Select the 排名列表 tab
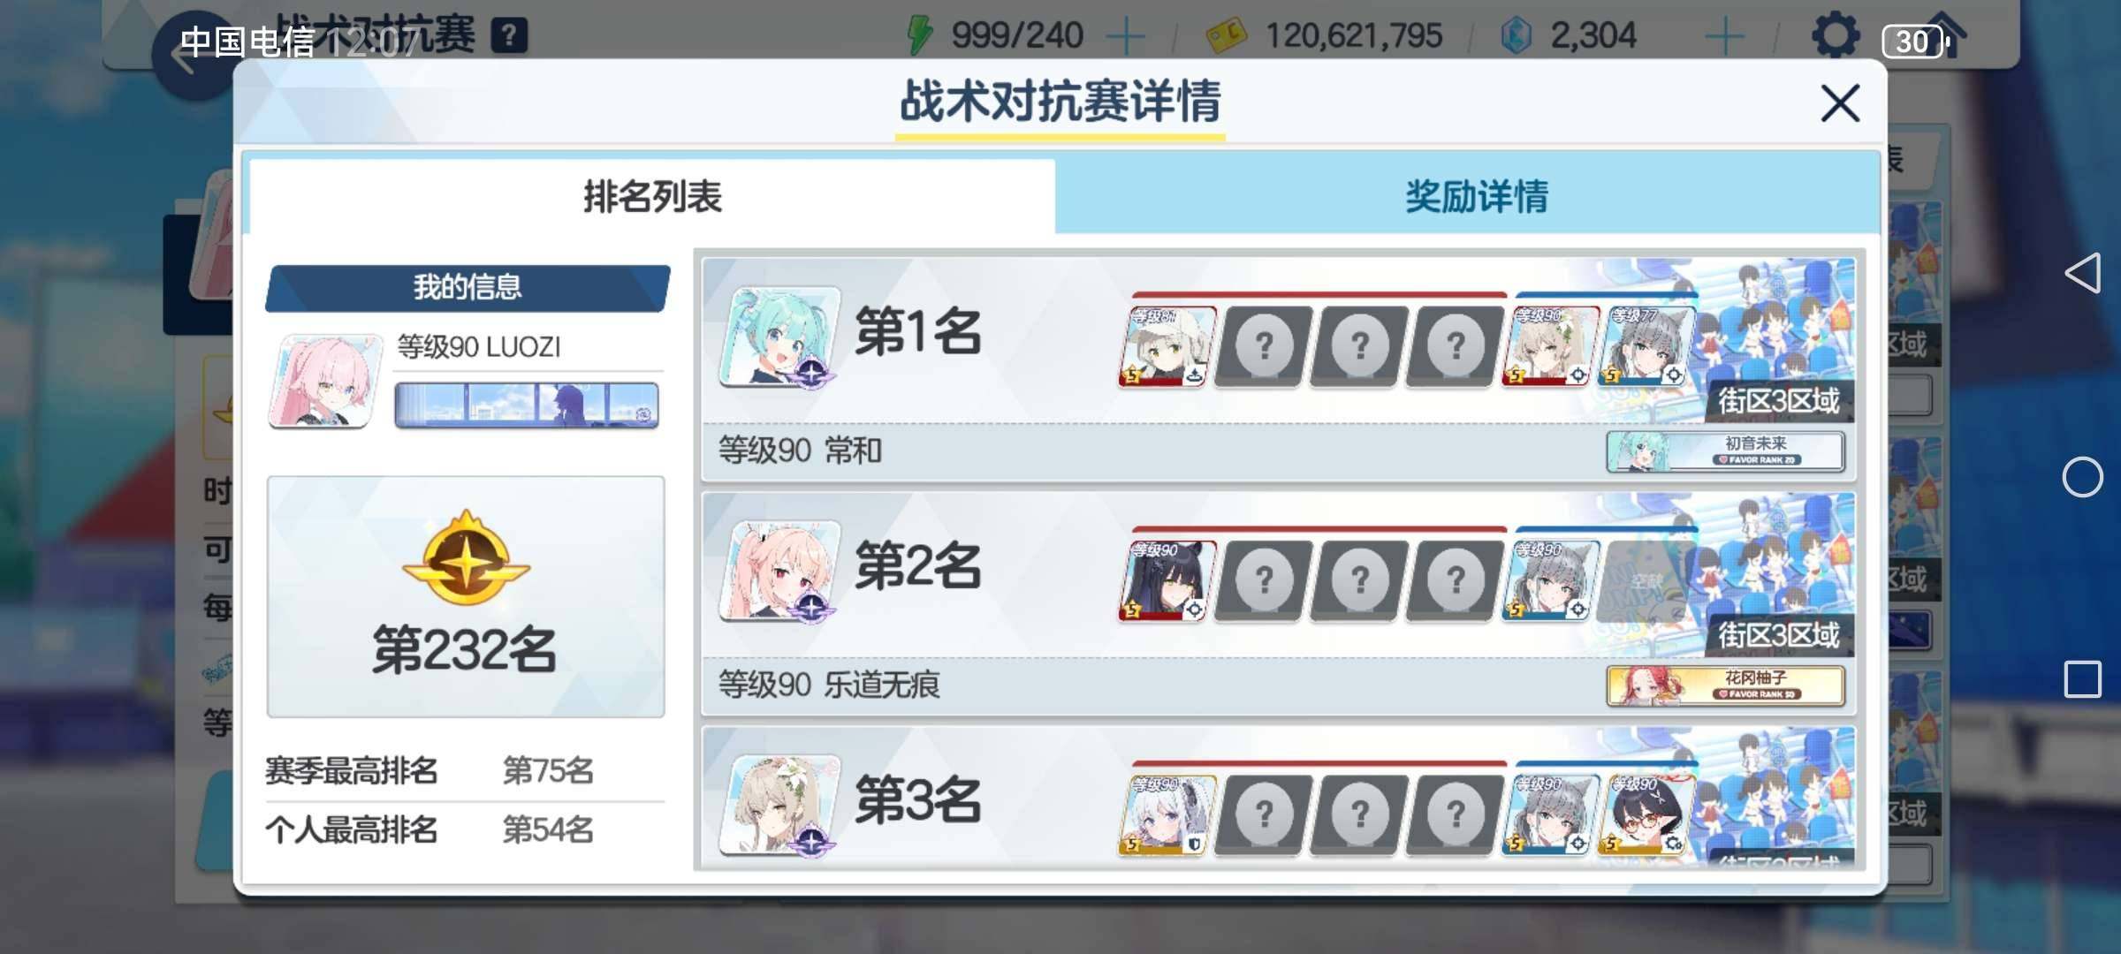The width and height of the screenshot is (2121, 954). [x=652, y=196]
